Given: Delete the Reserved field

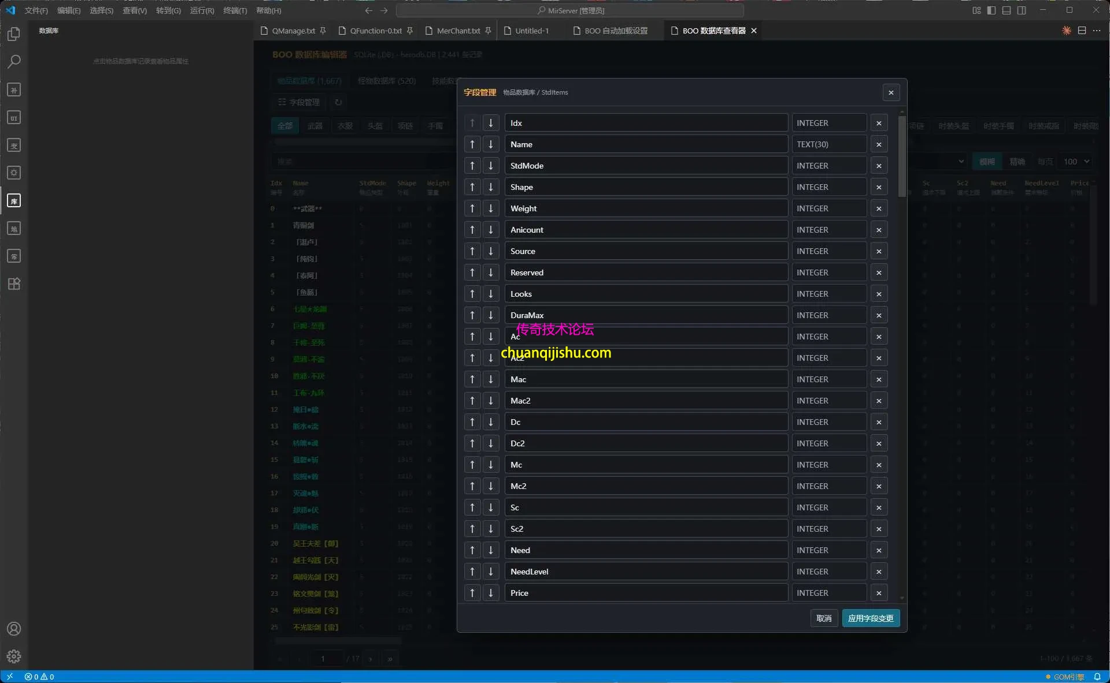Looking at the screenshot, I should pyautogui.click(x=879, y=273).
